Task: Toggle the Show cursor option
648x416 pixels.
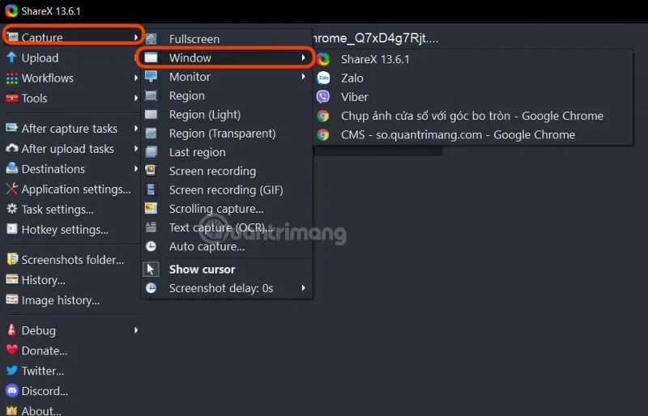Action: point(226,270)
